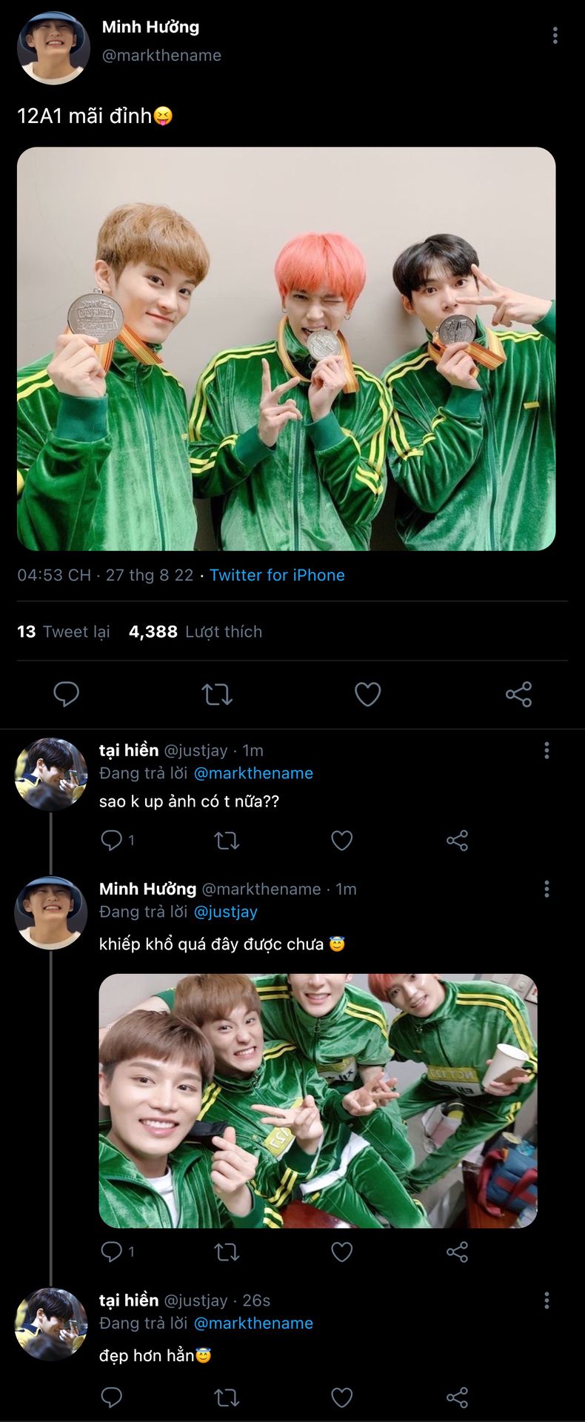Like the main 12A1 tweet
Viewport: 585px width, 1422px height.
tap(367, 694)
